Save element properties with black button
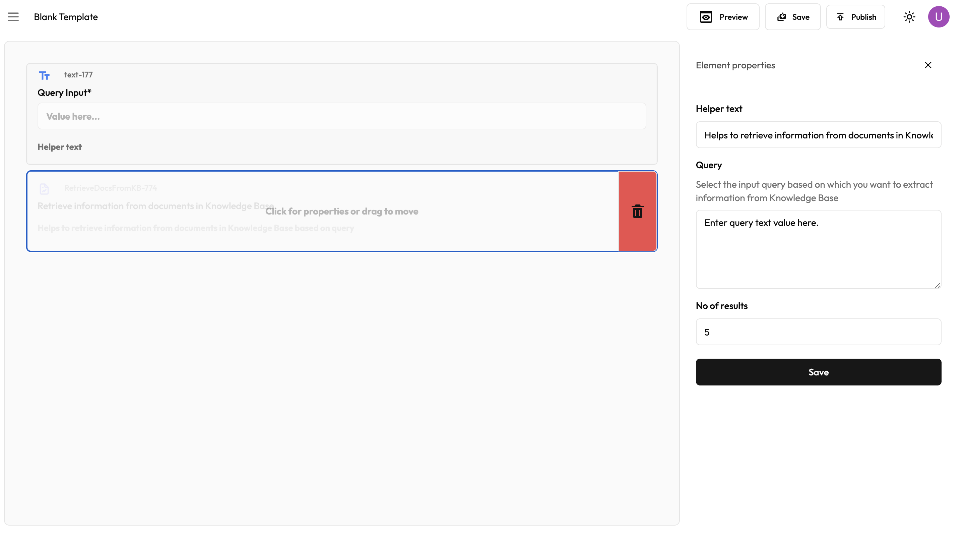Viewport: 963px width, 543px height. tap(818, 372)
